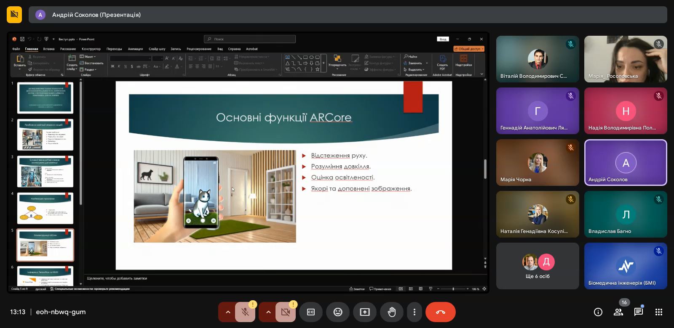Click the Заметки notes toggle in status bar
This screenshot has height=328, width=674.
point(357,289)
